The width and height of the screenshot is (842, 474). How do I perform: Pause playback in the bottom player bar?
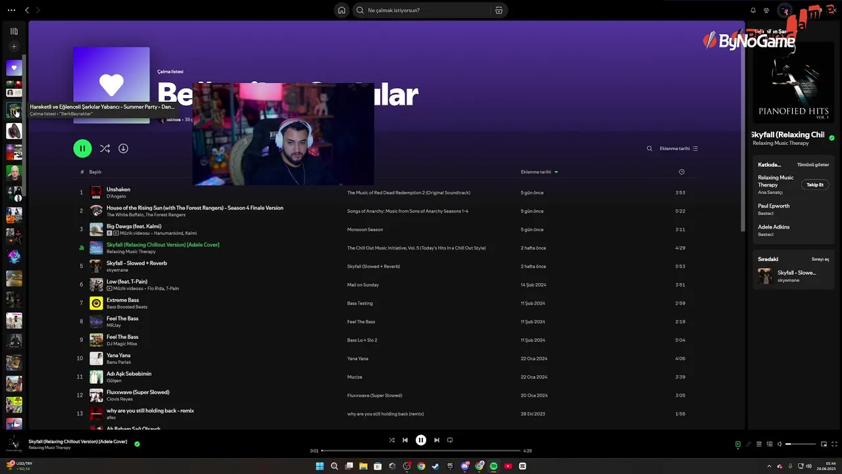click(x=421, y=440)
